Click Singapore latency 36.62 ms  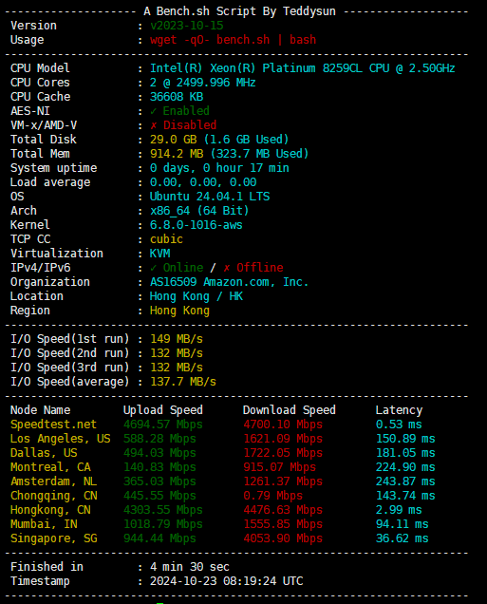[x=402, y=538]
